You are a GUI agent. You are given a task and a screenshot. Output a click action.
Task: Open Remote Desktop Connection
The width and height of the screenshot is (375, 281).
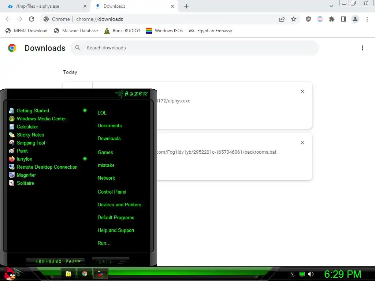(43, 167)
